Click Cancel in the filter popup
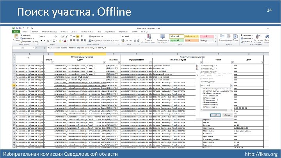 (227, 115)
